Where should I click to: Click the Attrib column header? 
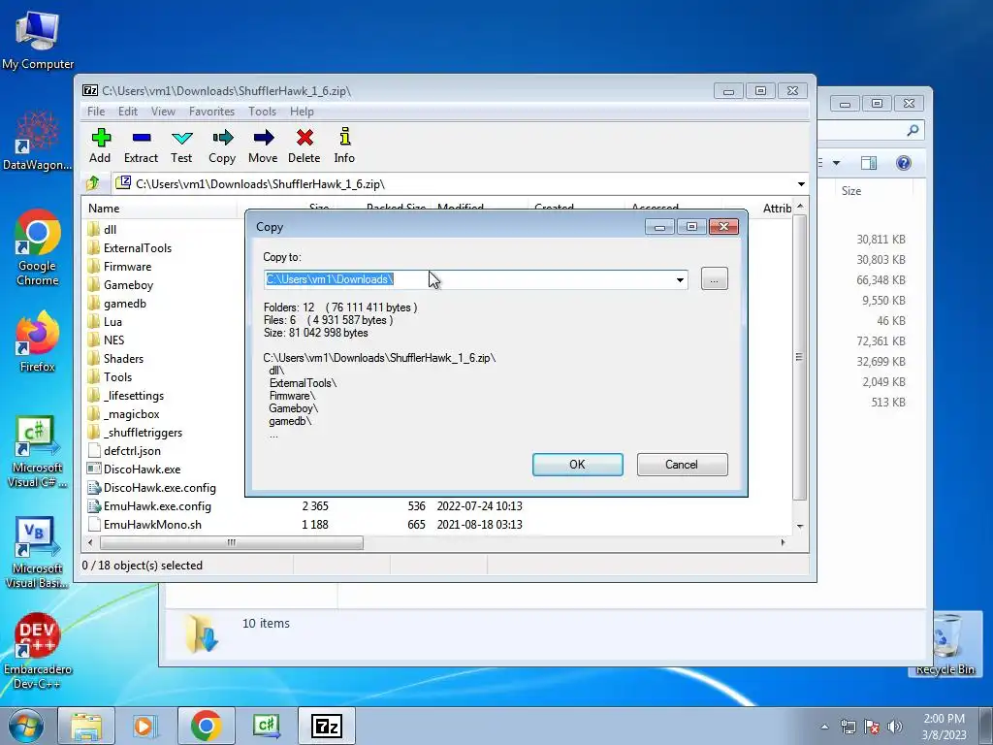[x=777, y=209]
